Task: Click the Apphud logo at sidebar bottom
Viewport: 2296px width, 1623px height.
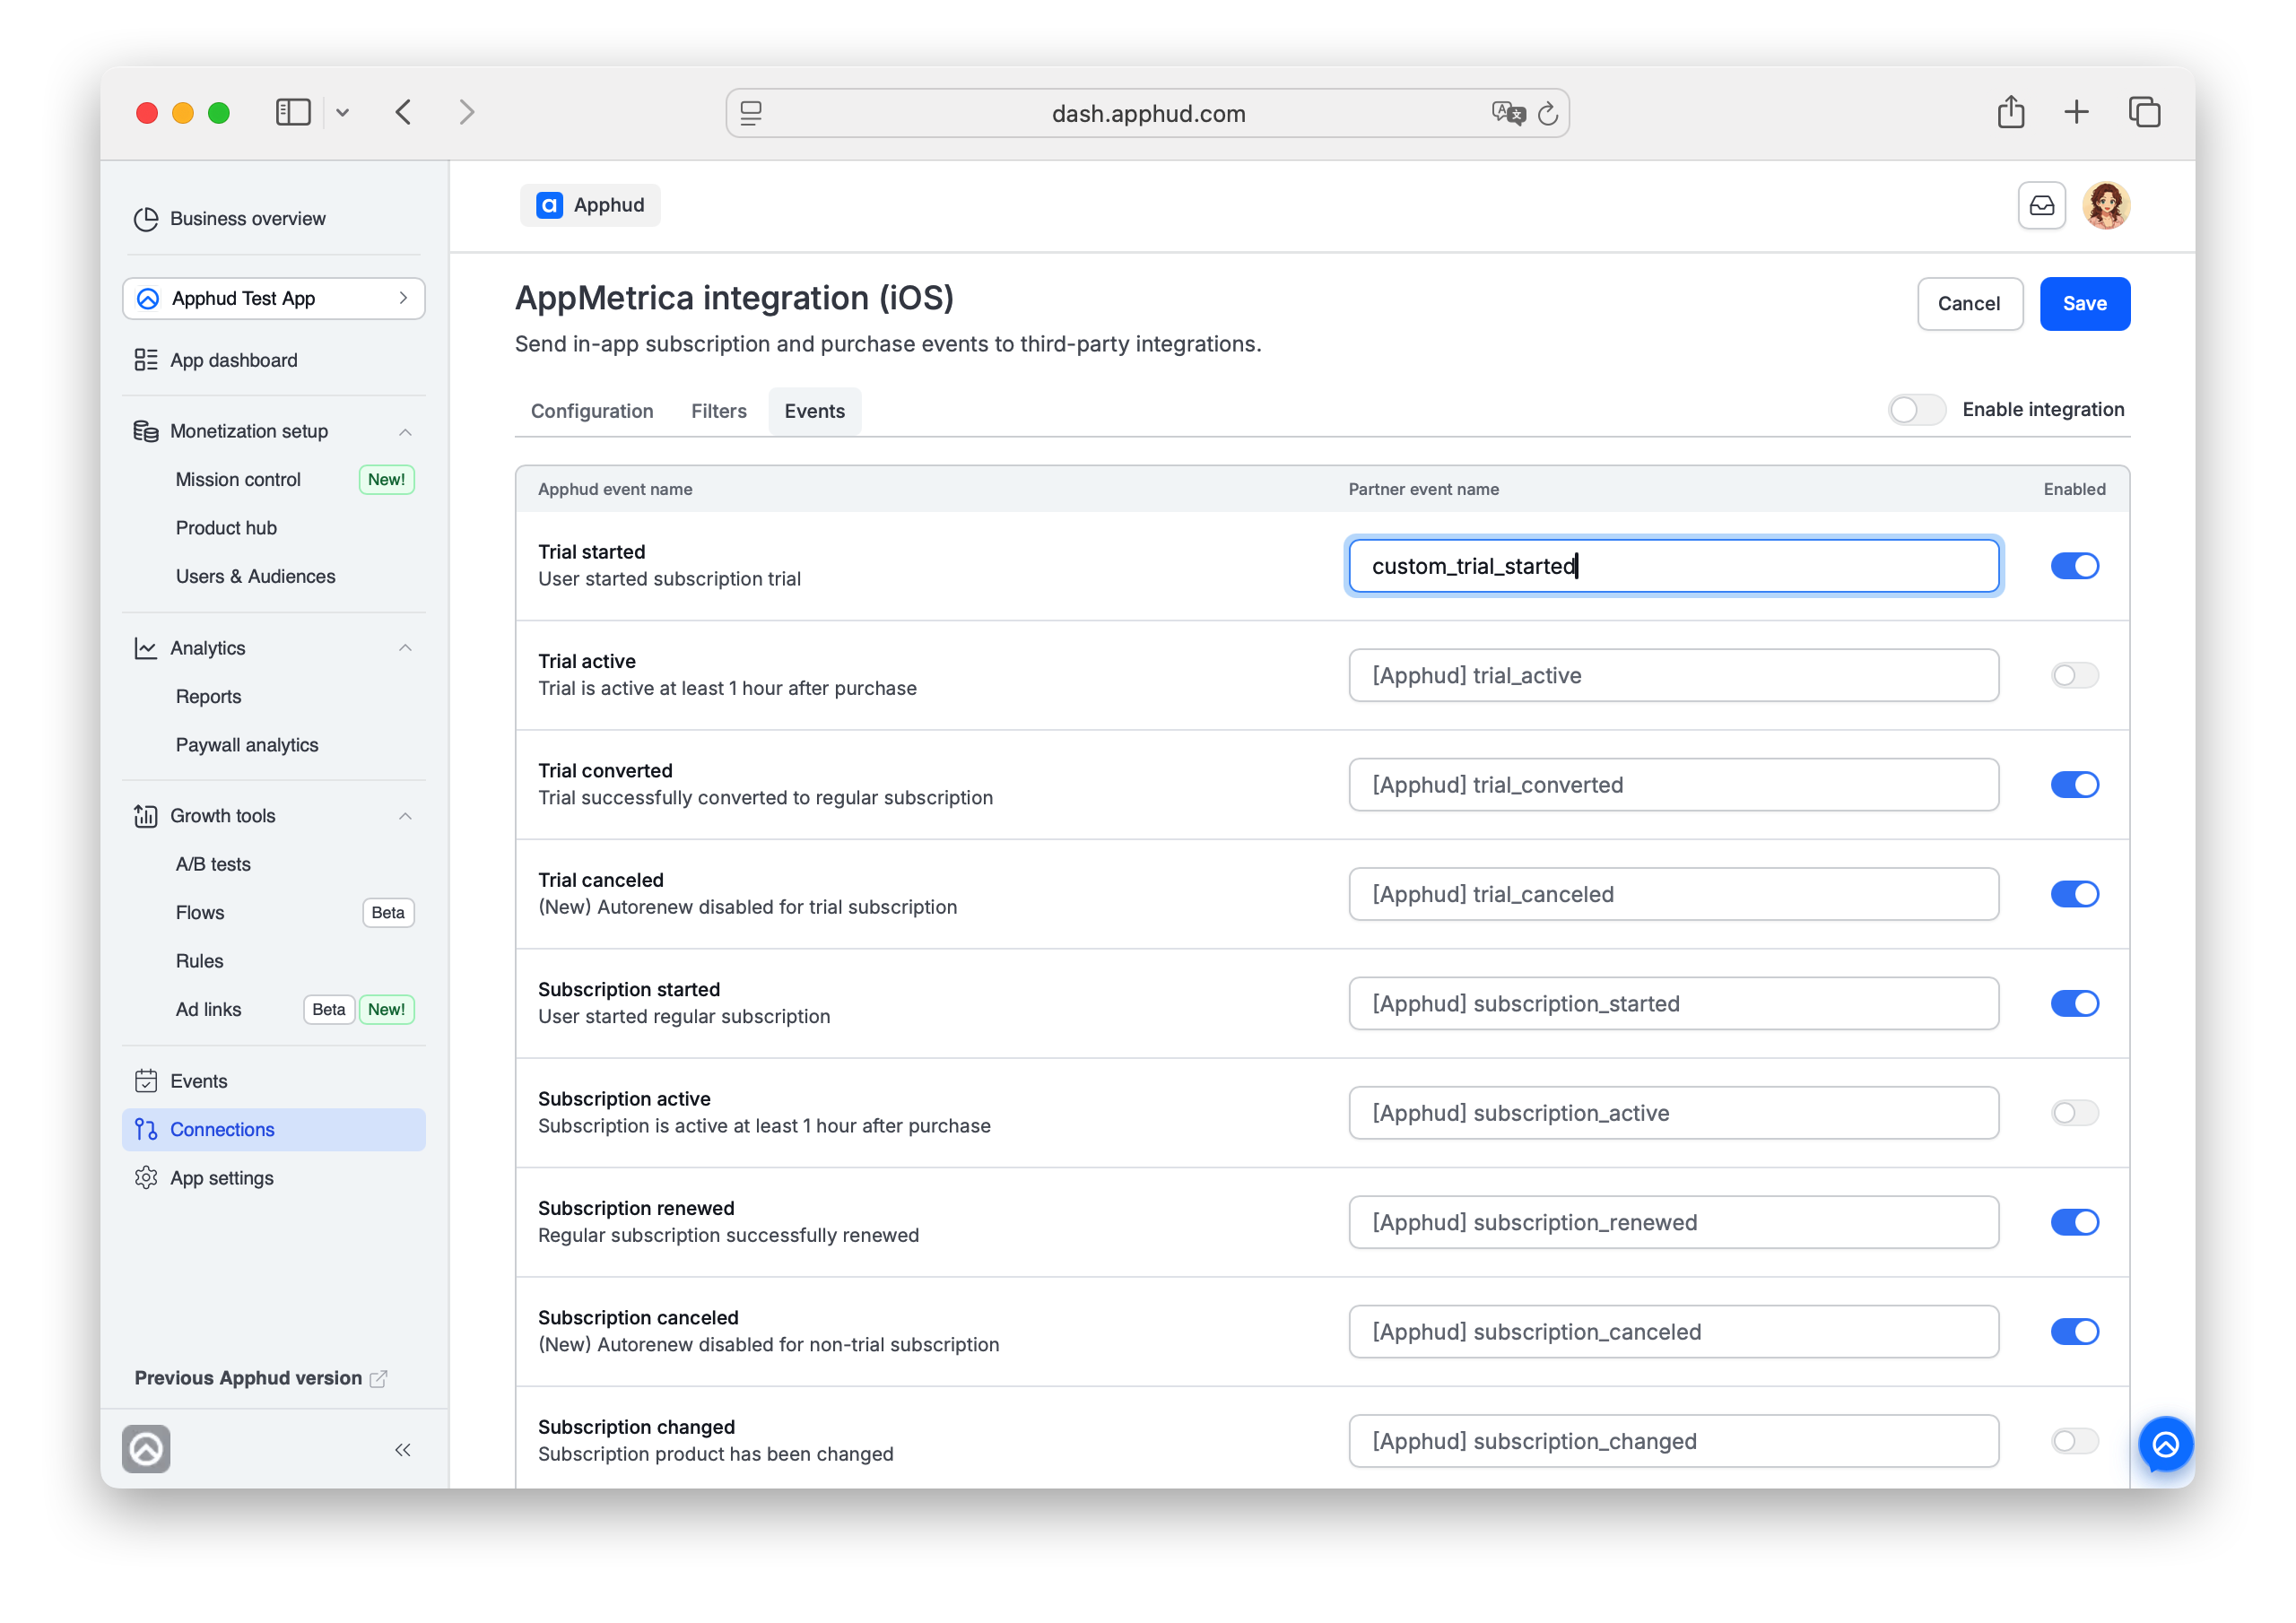Action: point(146,1449)
